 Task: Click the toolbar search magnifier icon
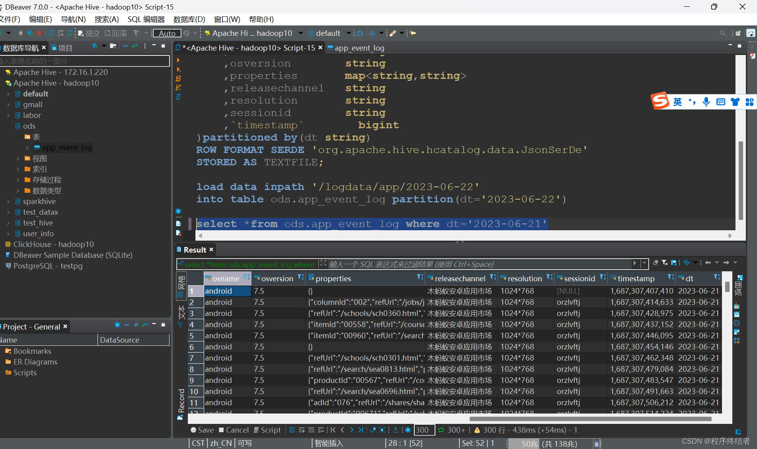(x=723, y=33)
